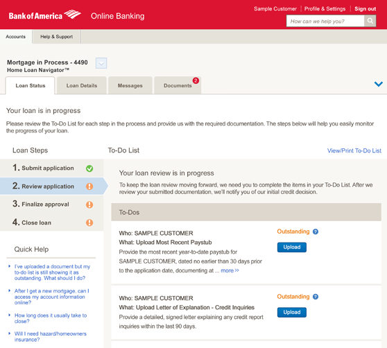This screenshot has width=387, height=348.
Task: Open help link about uploaded document still outstanding
Action: pos(52,272)
